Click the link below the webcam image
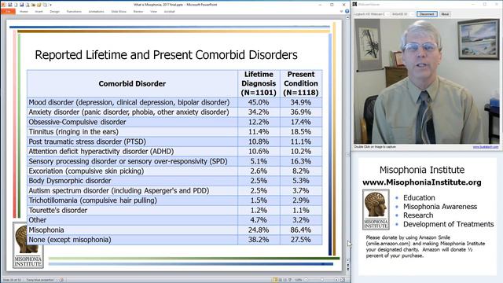This screenshot has height=283, width=503. 486,147
